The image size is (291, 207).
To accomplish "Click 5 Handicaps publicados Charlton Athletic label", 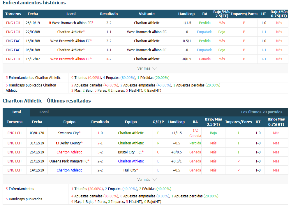I will pyautogui.click(x=31, y=88).
